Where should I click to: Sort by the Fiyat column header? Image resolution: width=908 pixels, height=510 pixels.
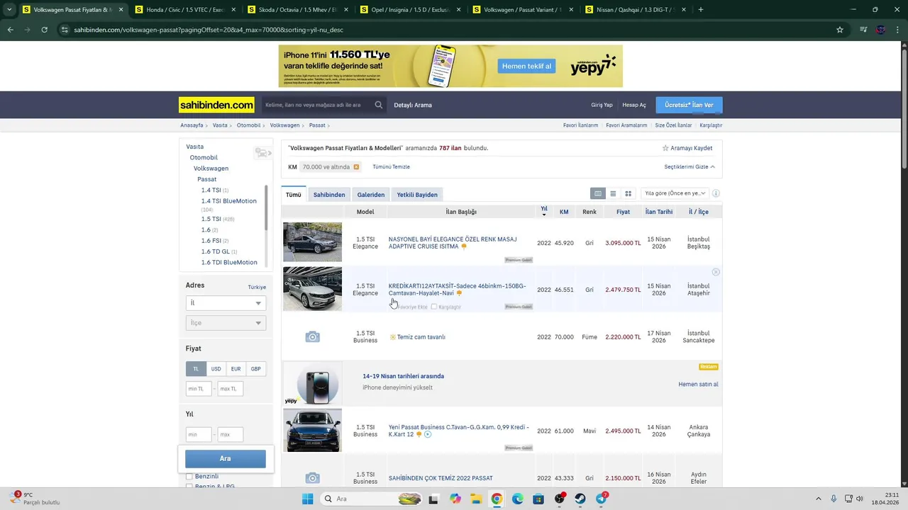tap(623, 212)
